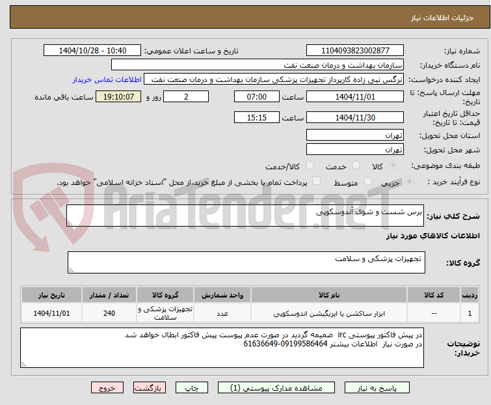Screen dimensions: 491x405
Task: Click the جزئیات اطلاعات نیاز page title
Action: (442, 18)
